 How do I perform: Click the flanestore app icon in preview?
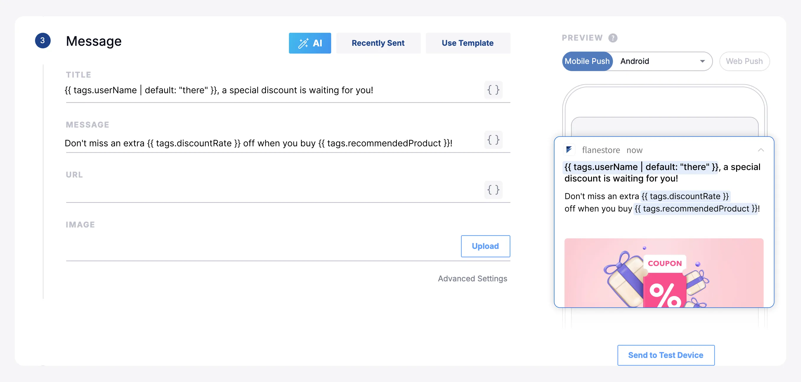[569, 150]
